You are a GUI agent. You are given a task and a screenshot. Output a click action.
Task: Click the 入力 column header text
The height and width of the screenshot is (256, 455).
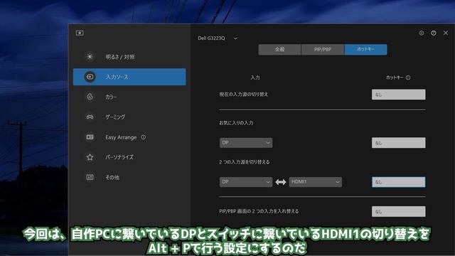tap(255, 78)
